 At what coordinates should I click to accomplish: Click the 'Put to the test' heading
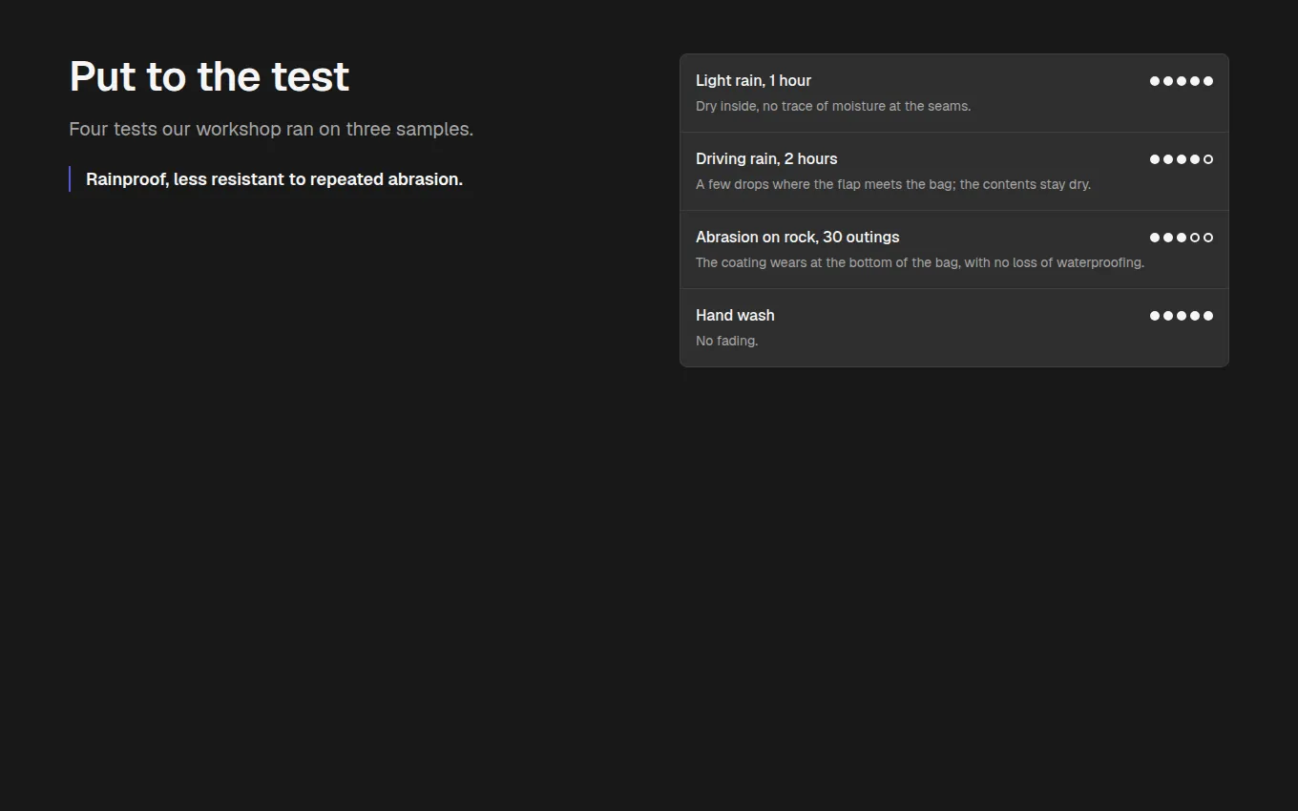209,76
